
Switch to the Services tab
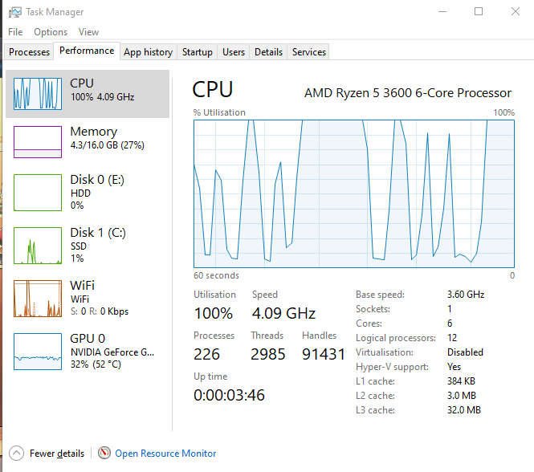[309, 52]
